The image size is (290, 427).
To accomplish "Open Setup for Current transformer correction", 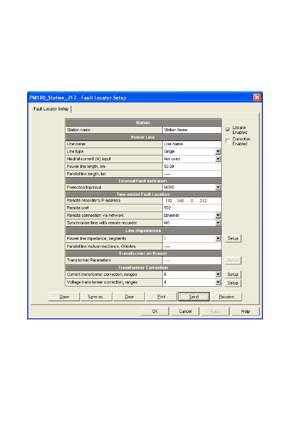I will tap(233, 274).
